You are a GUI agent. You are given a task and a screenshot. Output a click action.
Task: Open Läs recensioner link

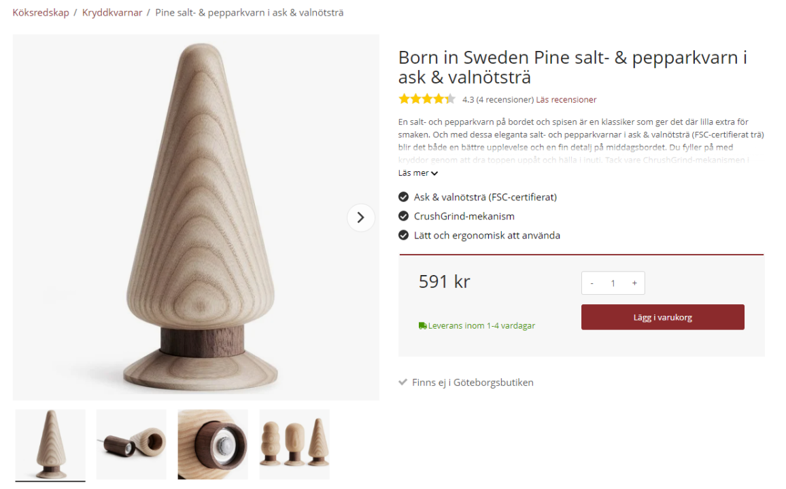pos(566,99)
